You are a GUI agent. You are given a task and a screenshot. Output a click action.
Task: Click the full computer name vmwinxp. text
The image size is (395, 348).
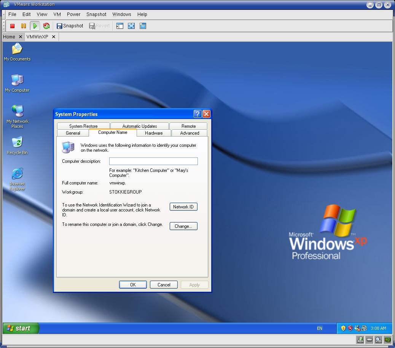(x=117, y=183)
